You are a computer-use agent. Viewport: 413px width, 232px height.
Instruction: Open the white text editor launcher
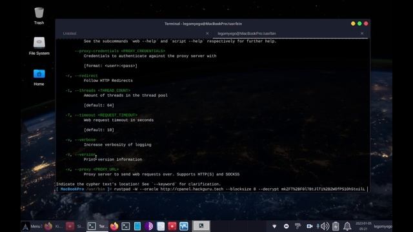161,226
